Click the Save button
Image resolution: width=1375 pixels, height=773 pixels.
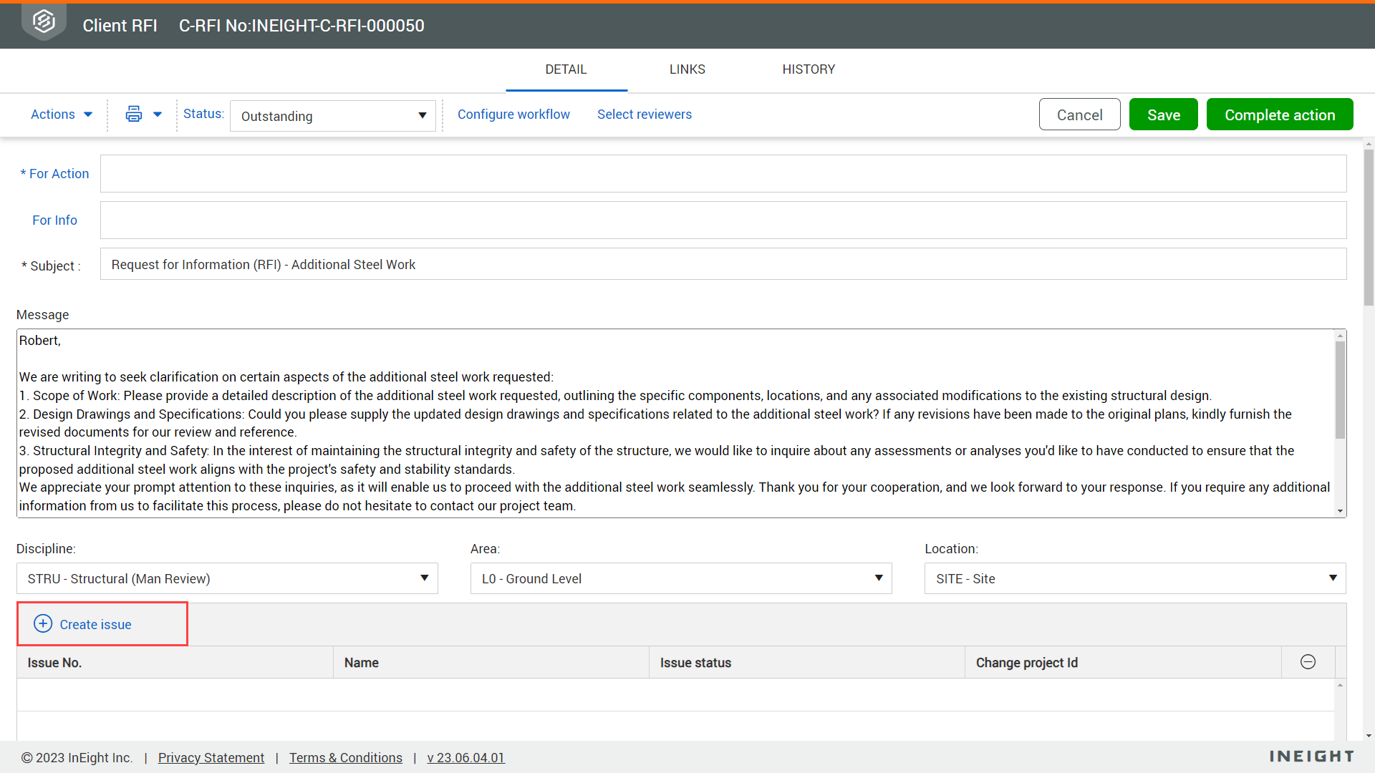click(1163, 115)
